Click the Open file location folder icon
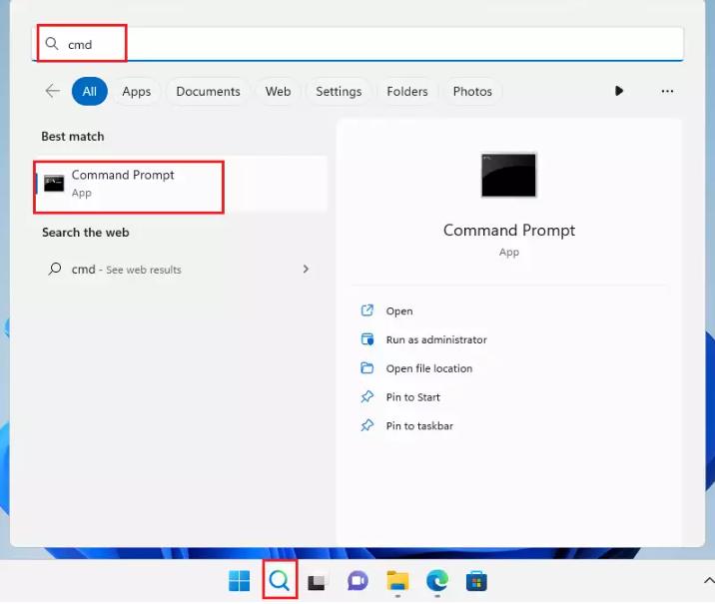Viewport: 715px width, 604px height. (367, 367)
